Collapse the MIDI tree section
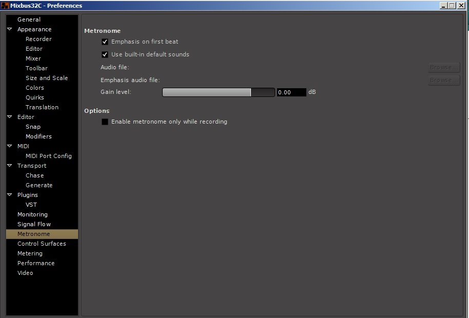The image size is (469, 318). click(x=10, y=146)
